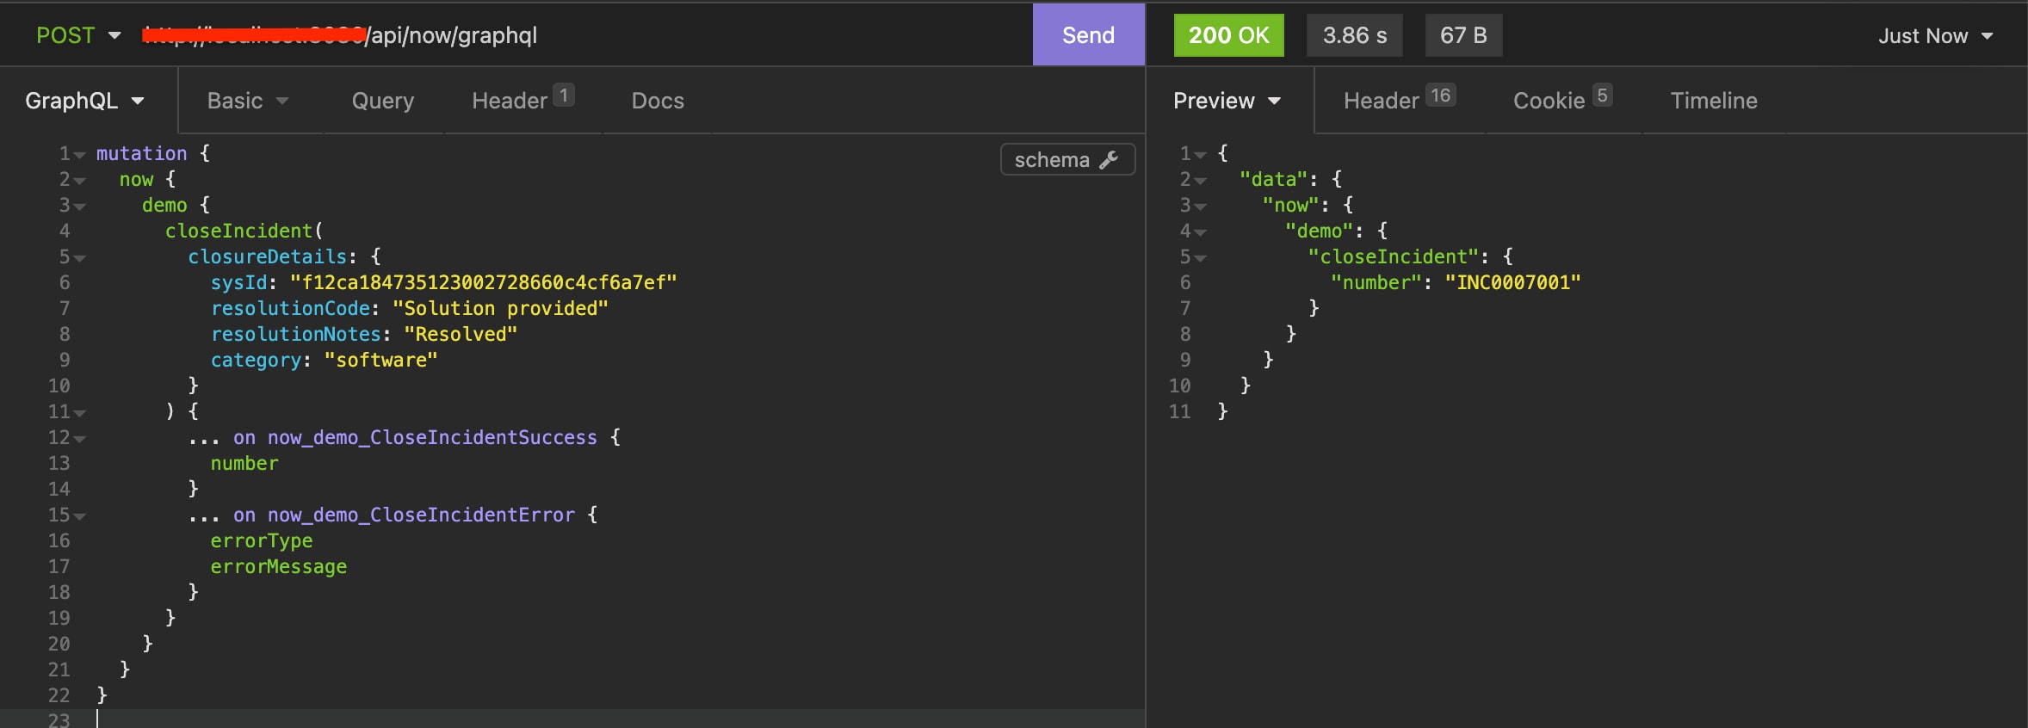2028x728 pixels.
Task: Open the Preview mode dropdown
Action: click(x=1227, y=101)
